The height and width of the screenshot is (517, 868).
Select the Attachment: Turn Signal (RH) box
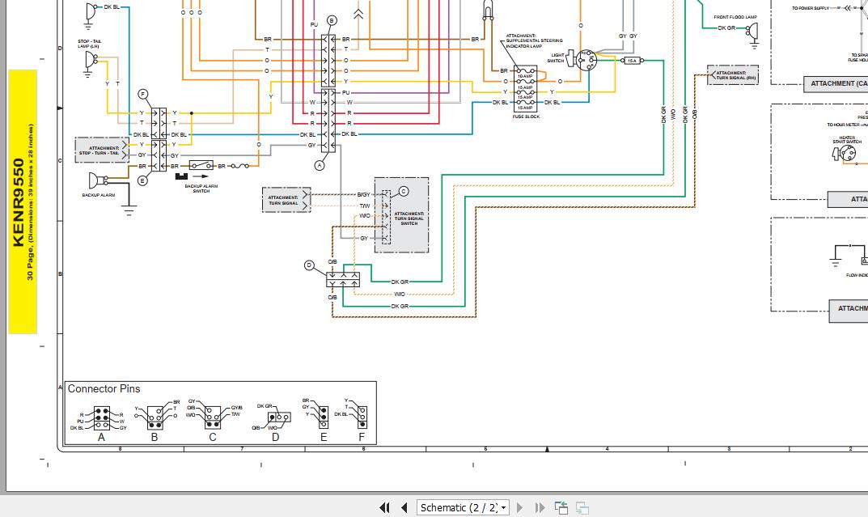(732, 75)
